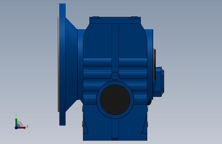
Task: Select the black hollow shaft bore on the gearbox
Action: point(115,100)
